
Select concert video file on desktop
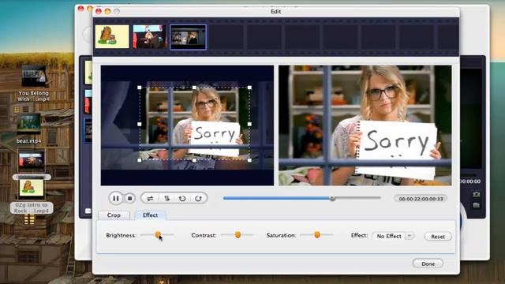(32, 161)
